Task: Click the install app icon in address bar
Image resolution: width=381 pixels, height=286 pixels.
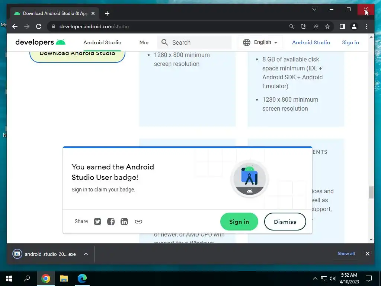Action: click(304, 26)
